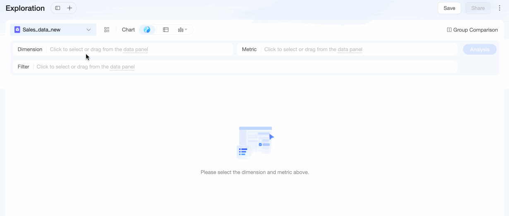Toggle the sidebar panel icon beside Exploration
509x216 pixels.
(x=58, y=8)
